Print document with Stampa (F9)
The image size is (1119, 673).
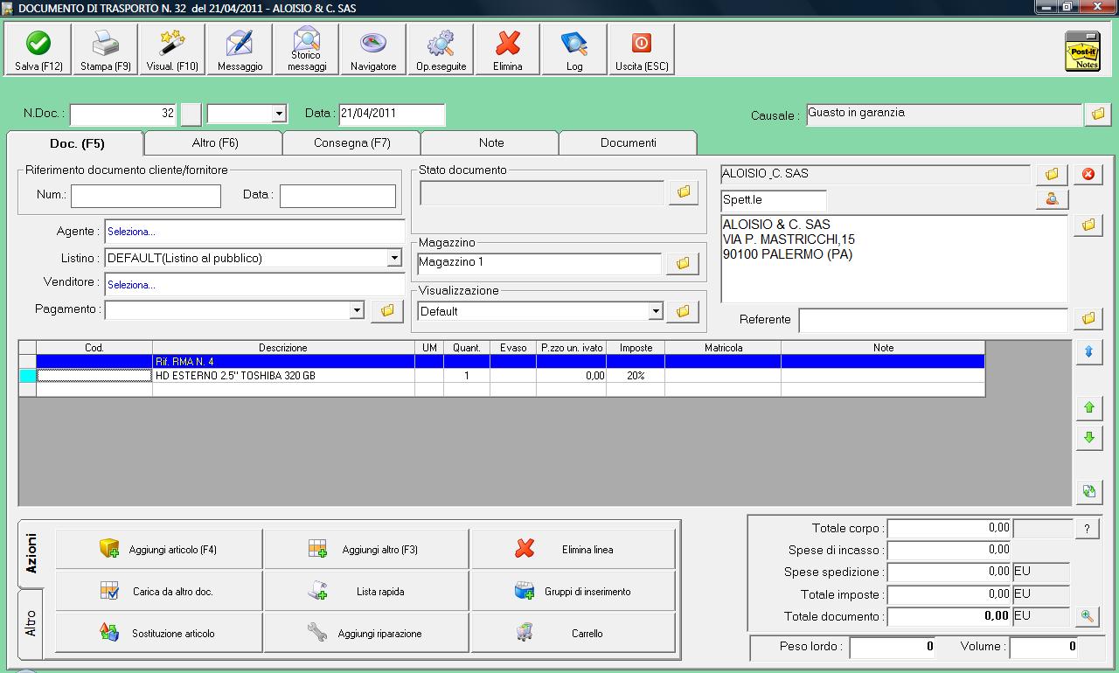click(x=106, y=49)
